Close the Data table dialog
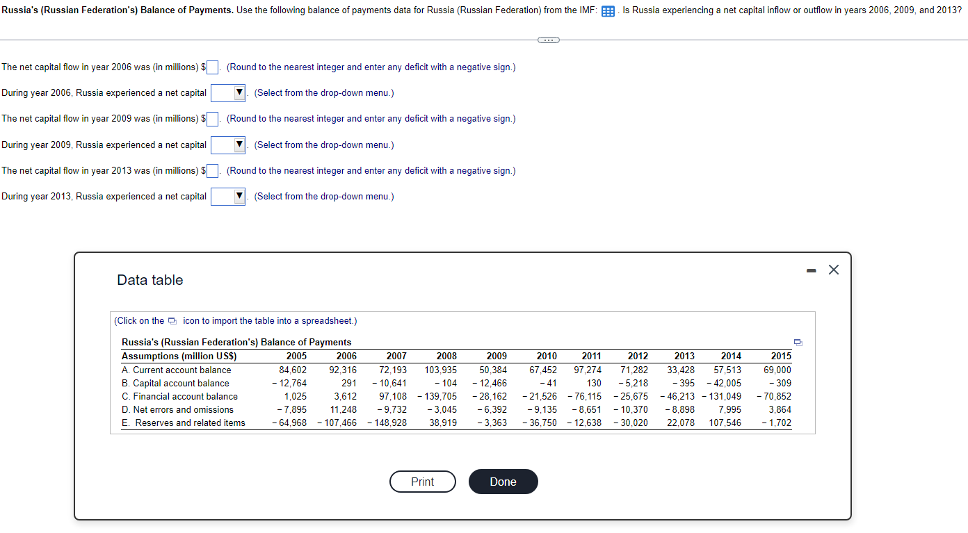The image size is (968, 533). (834, 270)
